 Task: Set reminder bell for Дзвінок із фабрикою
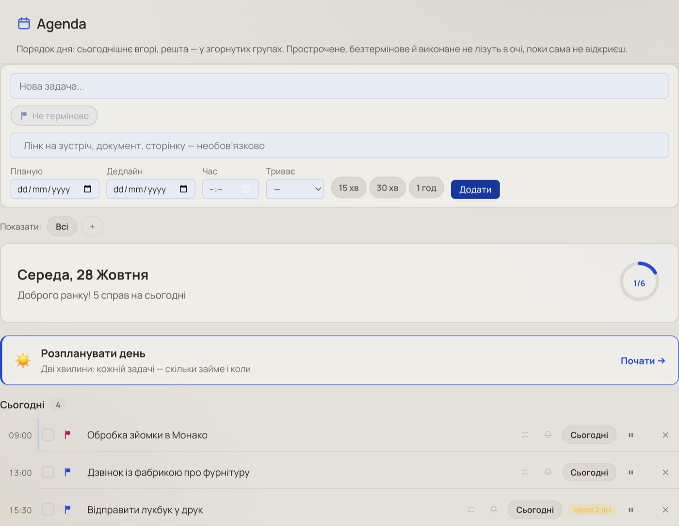(548, 472)
